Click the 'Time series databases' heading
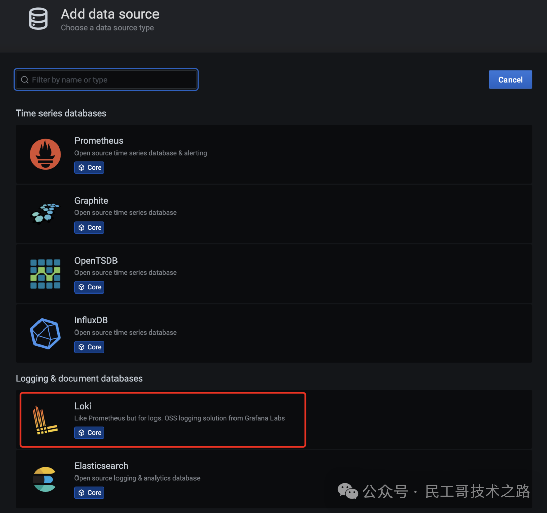The image size is (547, 513). click(61, 113)
